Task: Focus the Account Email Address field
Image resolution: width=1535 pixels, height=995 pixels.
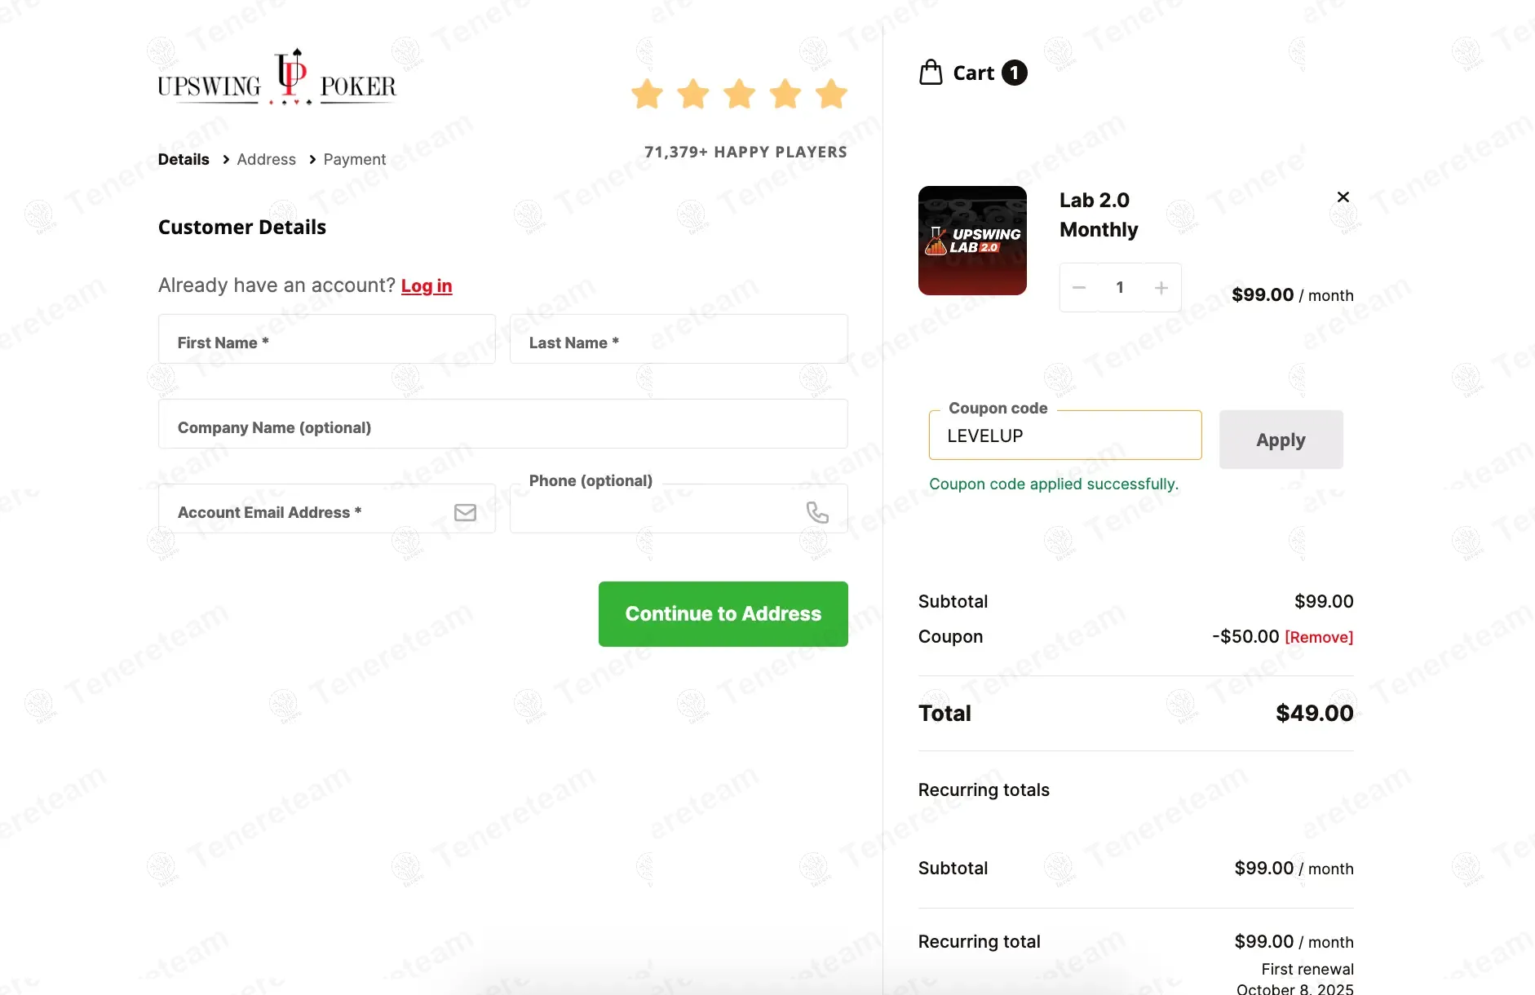Action: 327,508
